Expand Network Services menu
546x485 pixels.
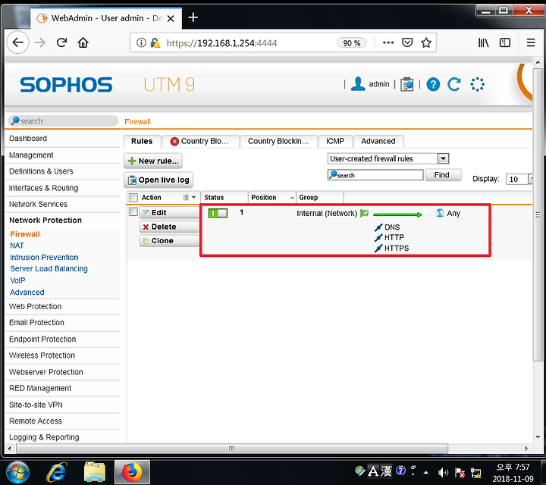[x=39, y=204]
